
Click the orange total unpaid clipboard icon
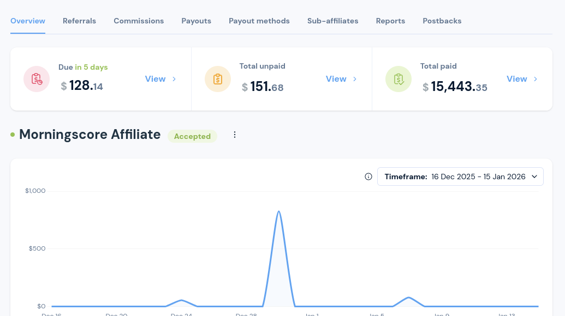tap(218, 79)
